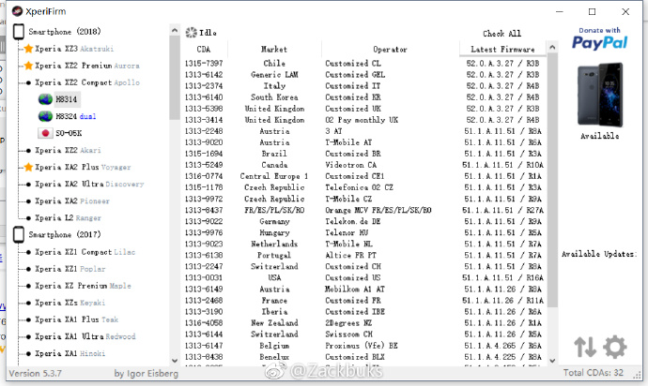Select Xperia XZs Keyaki in the tree
The height and width of the screenshot is (386, 648).
click(x=69, y=303)
